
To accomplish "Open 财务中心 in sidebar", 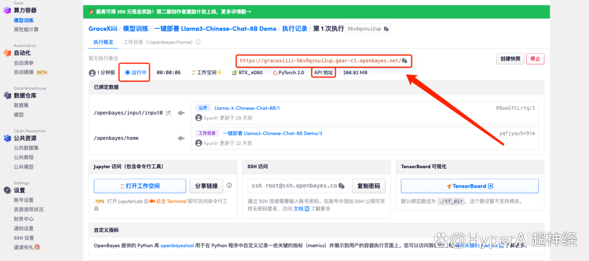I will point(23,219).
